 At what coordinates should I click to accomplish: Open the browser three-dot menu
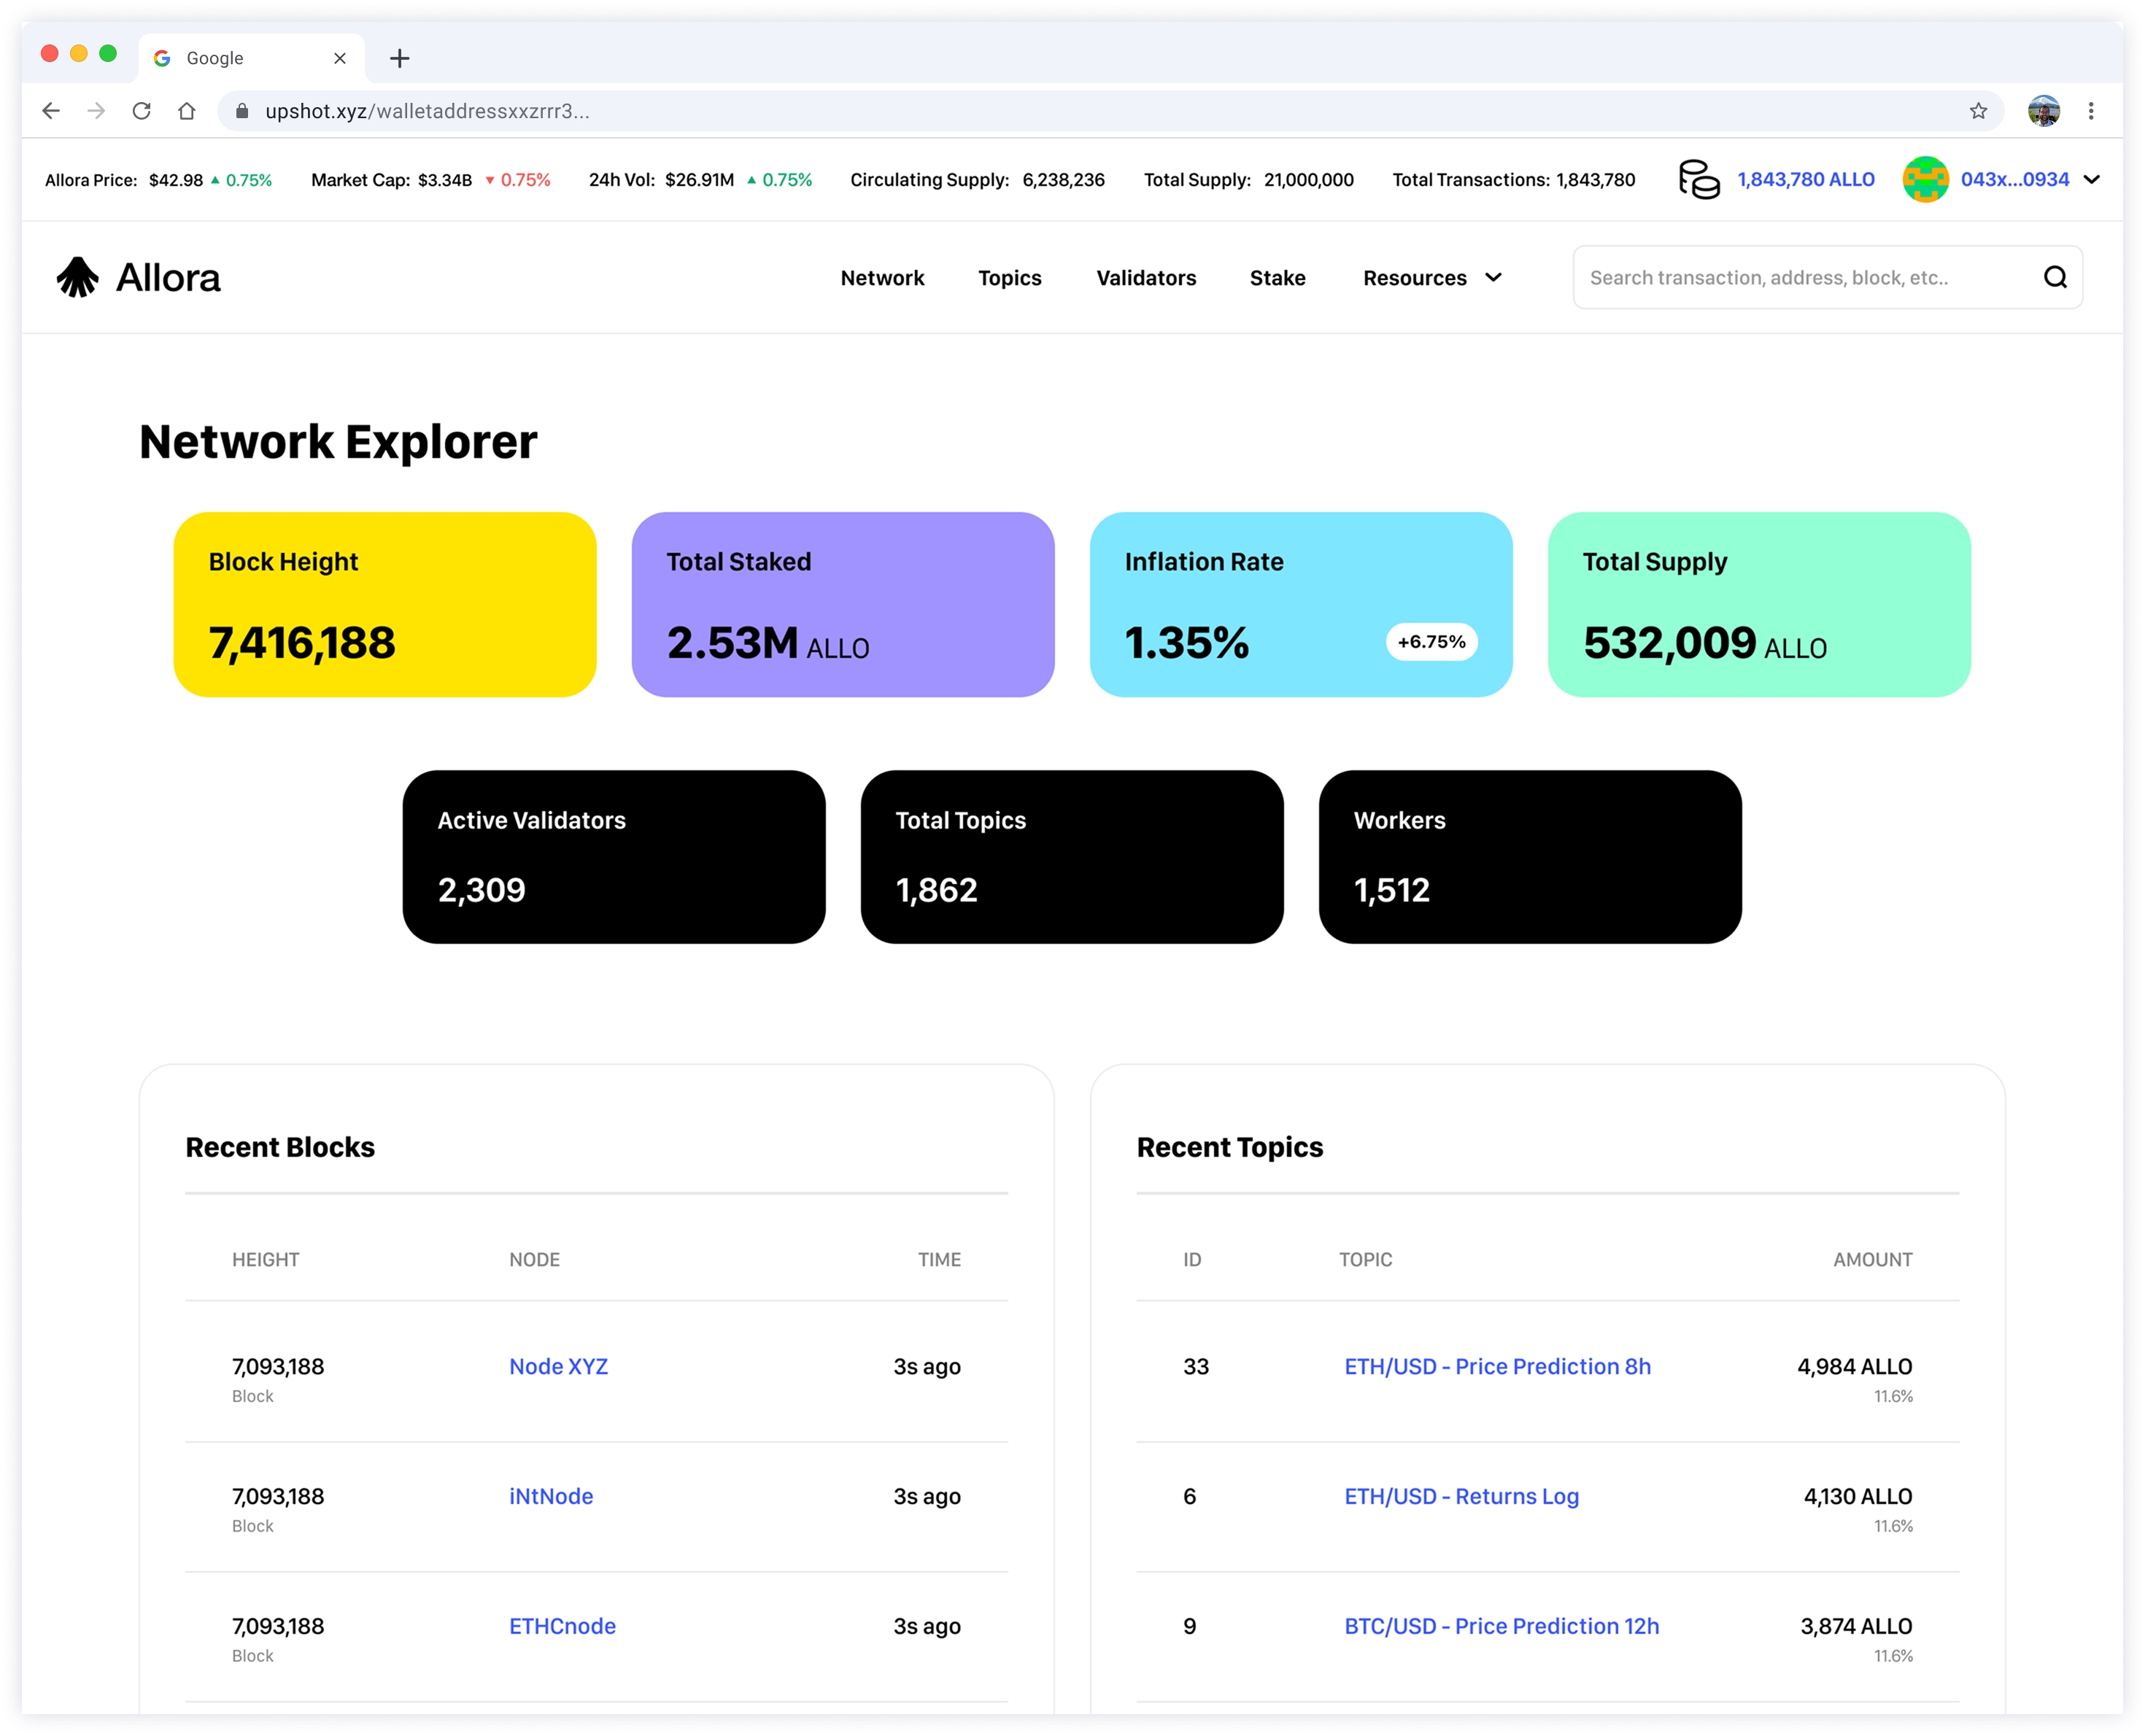click(2091, 111)
